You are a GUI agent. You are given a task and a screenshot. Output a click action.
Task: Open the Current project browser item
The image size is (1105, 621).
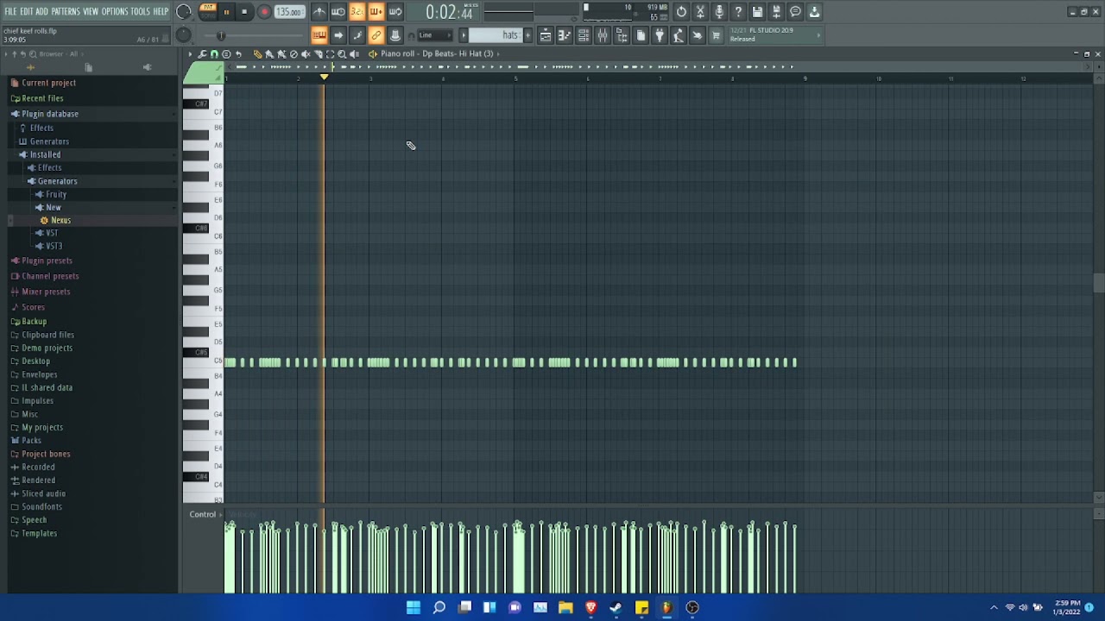coord(49,83)
